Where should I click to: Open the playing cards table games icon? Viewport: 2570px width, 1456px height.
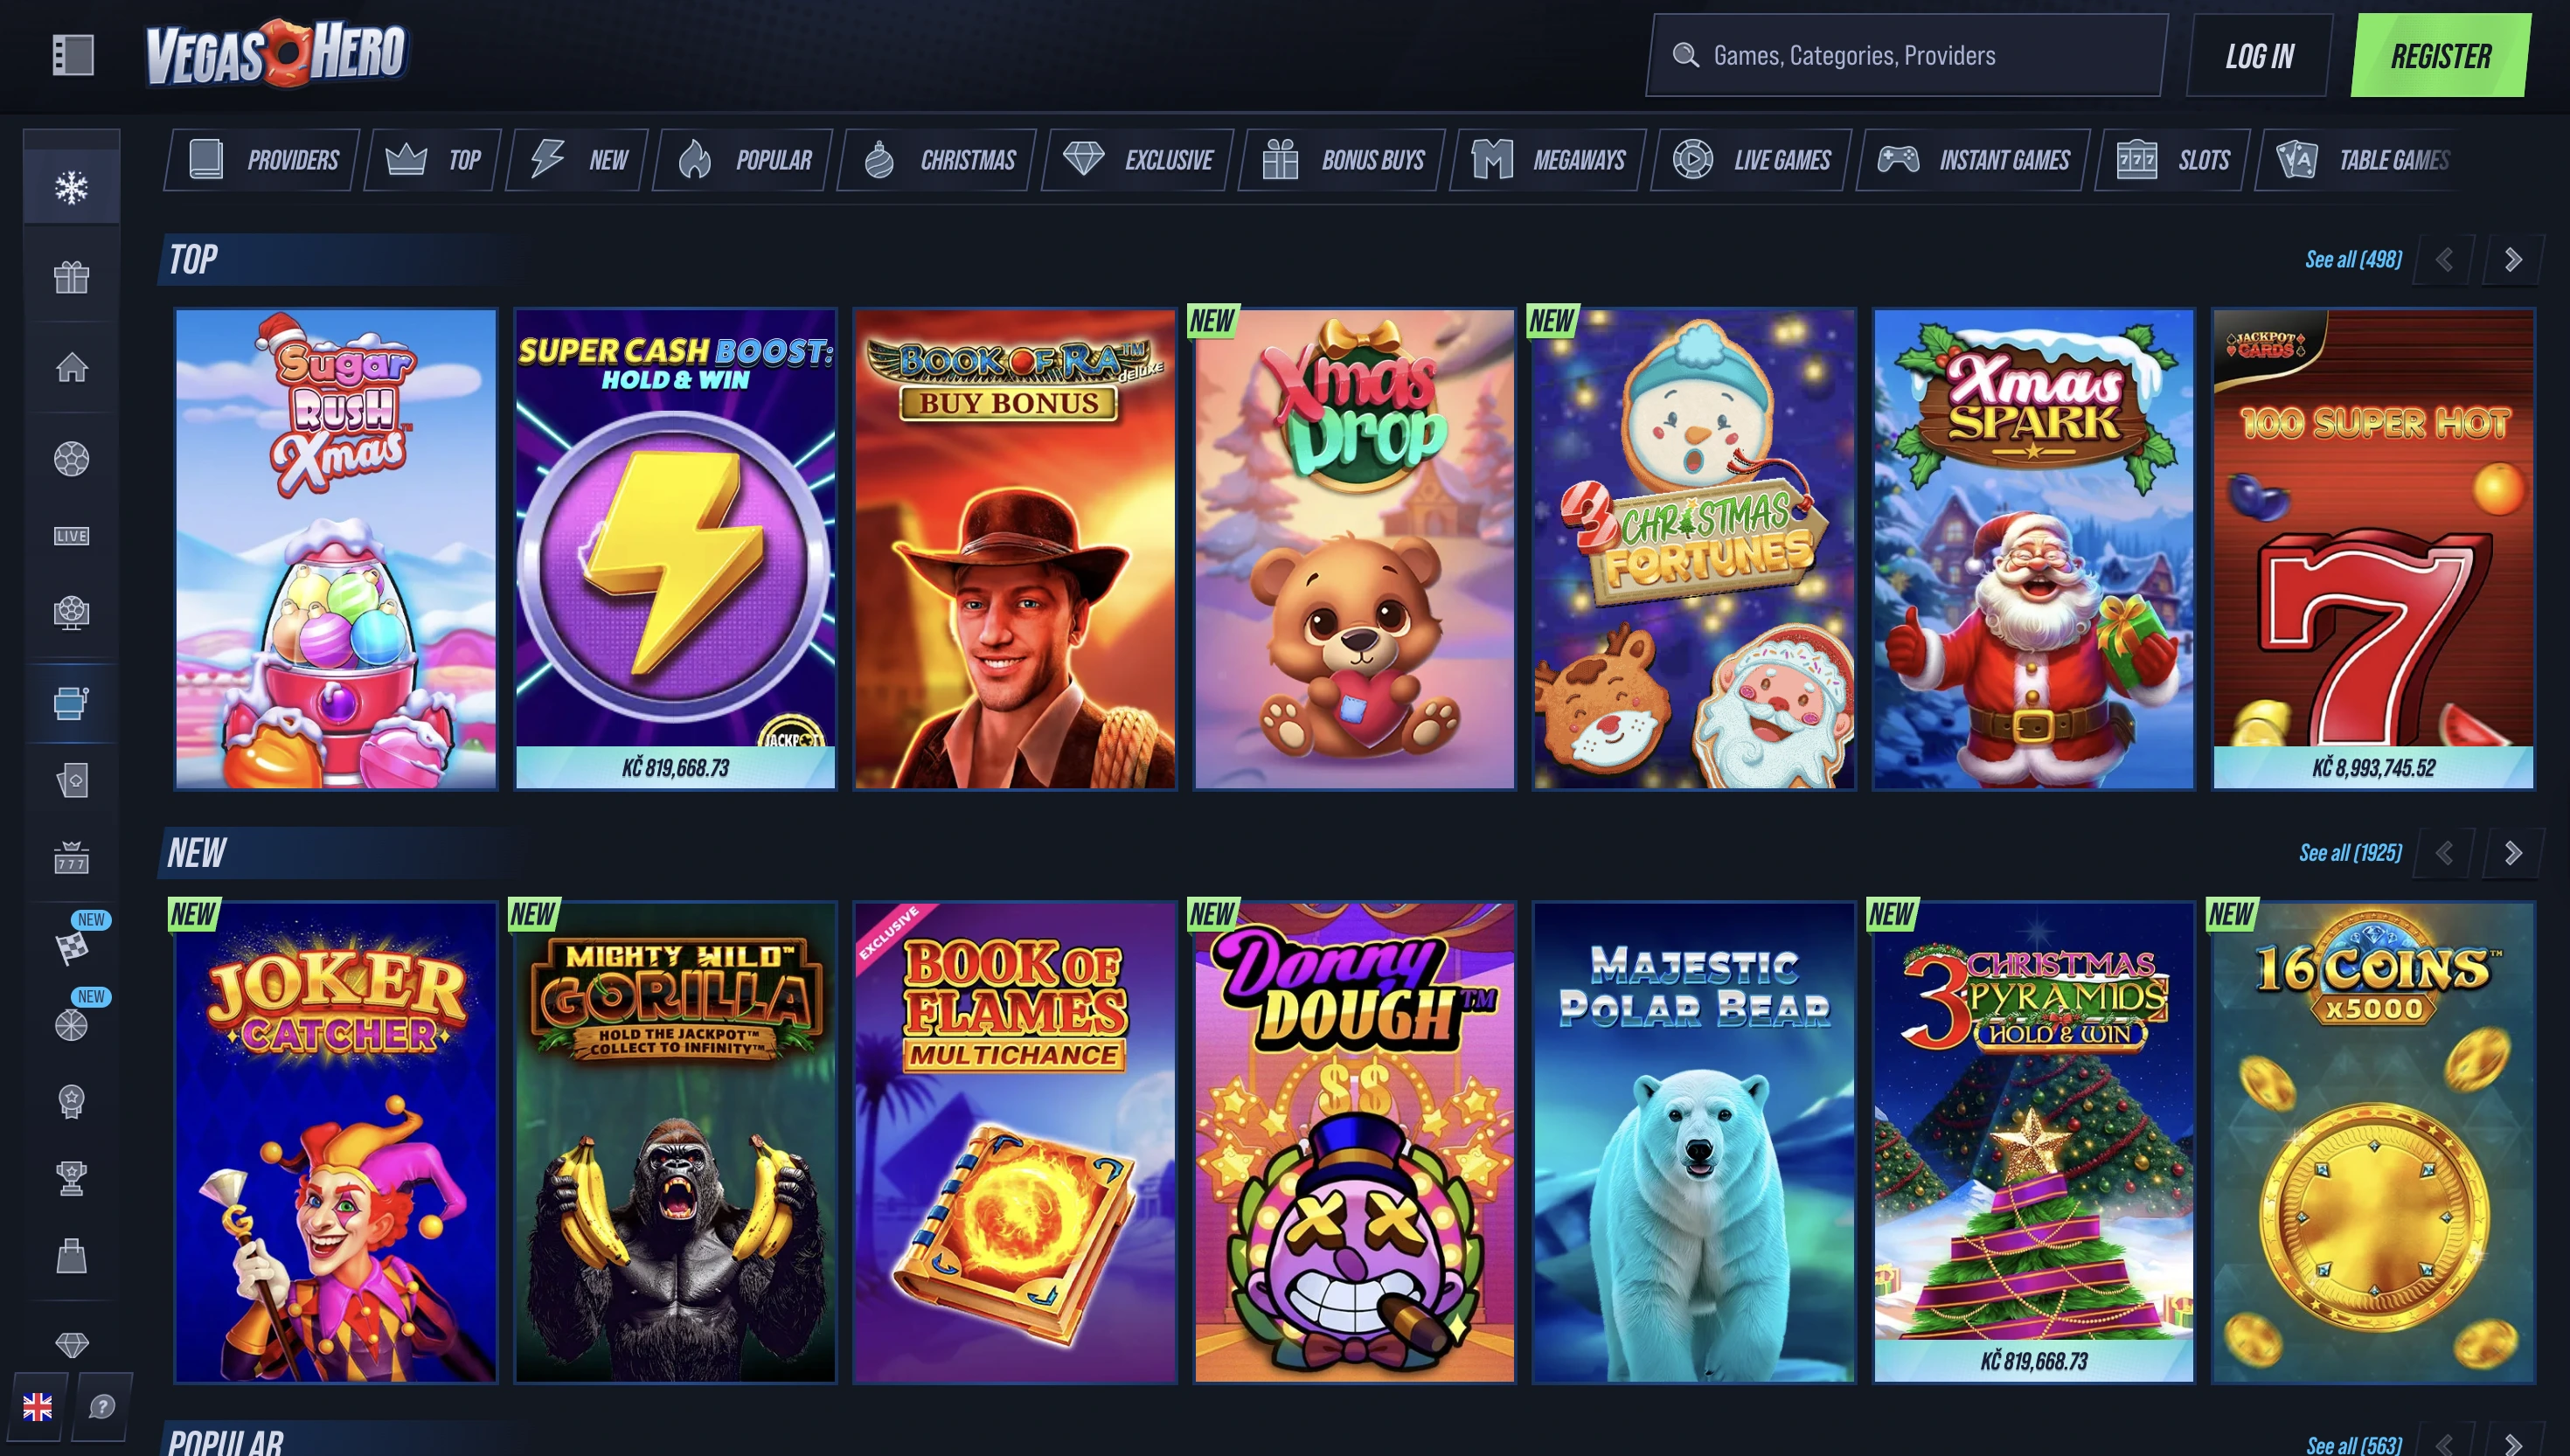tap(72, 782)
